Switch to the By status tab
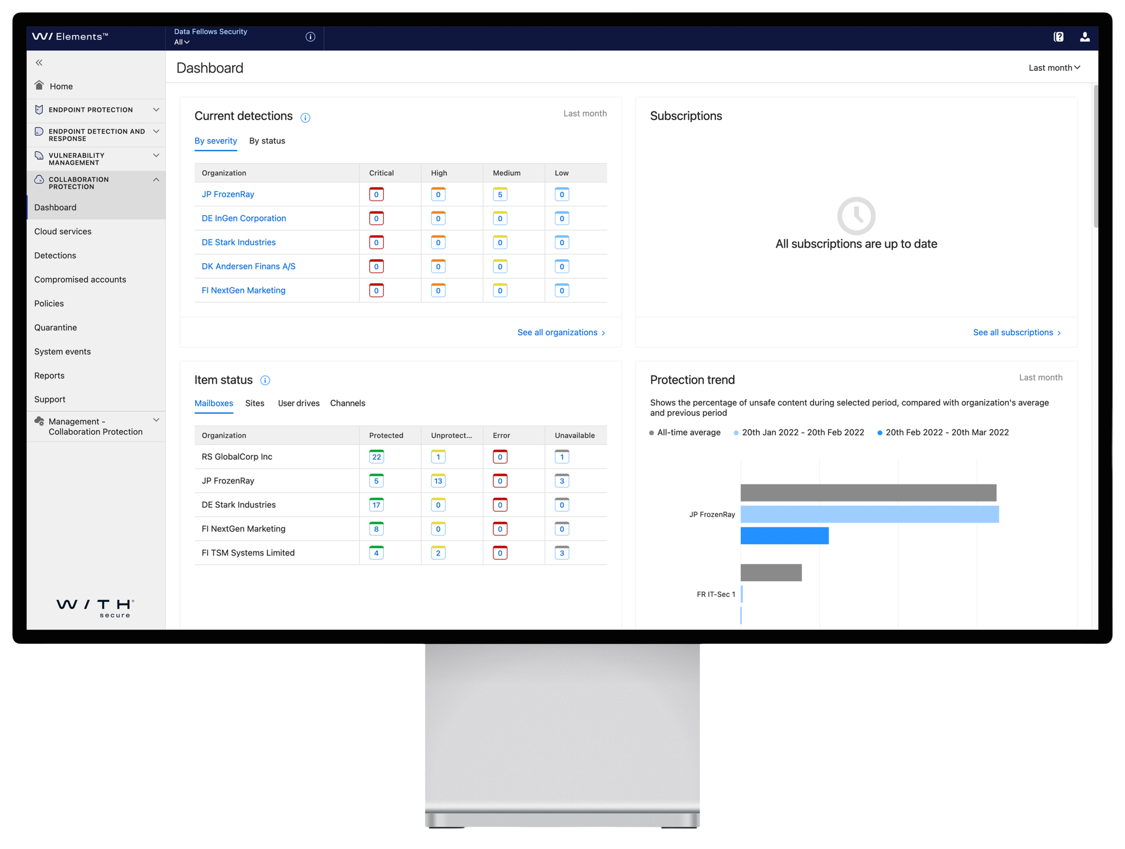This screenshot has height=849, width=1125. pos(267,141)
